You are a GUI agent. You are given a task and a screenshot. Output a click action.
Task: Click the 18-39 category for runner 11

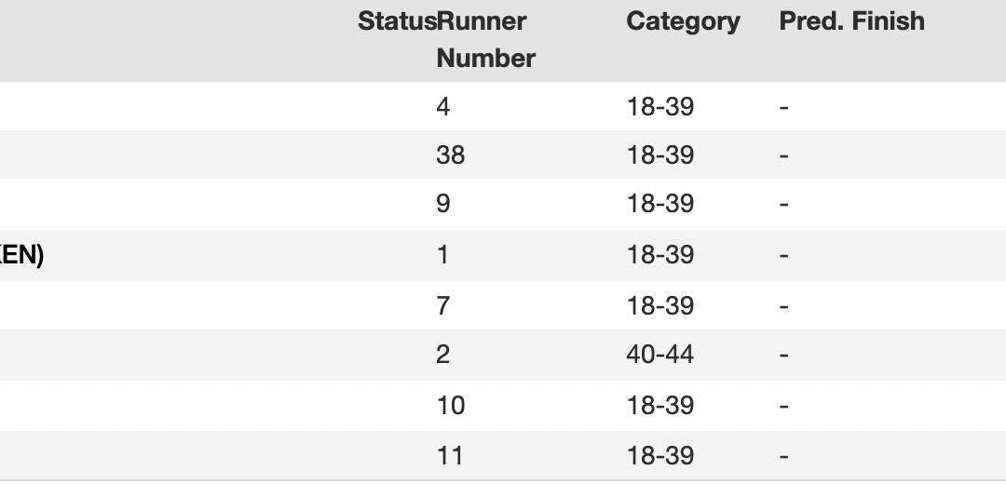(x=660, y=456)
